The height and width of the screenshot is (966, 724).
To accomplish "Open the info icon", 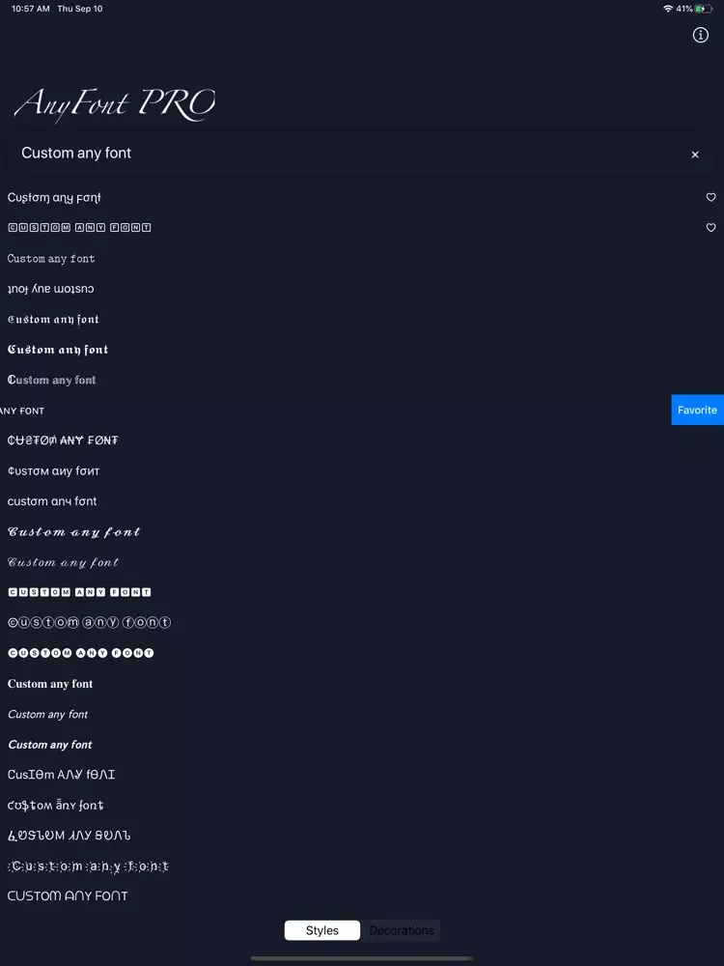I will click(700, 35).
